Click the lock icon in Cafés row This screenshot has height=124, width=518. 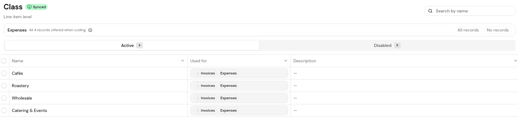(x=198, y=73)
